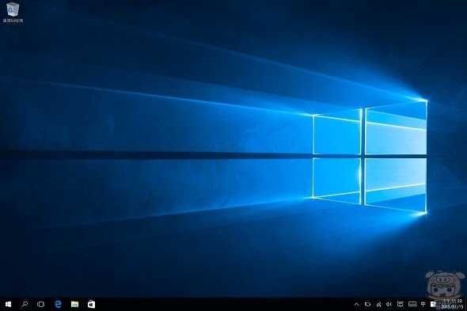467x311 pixels.
Task: Open Task View from the taskbar
Action: click(x=41, y=304)
